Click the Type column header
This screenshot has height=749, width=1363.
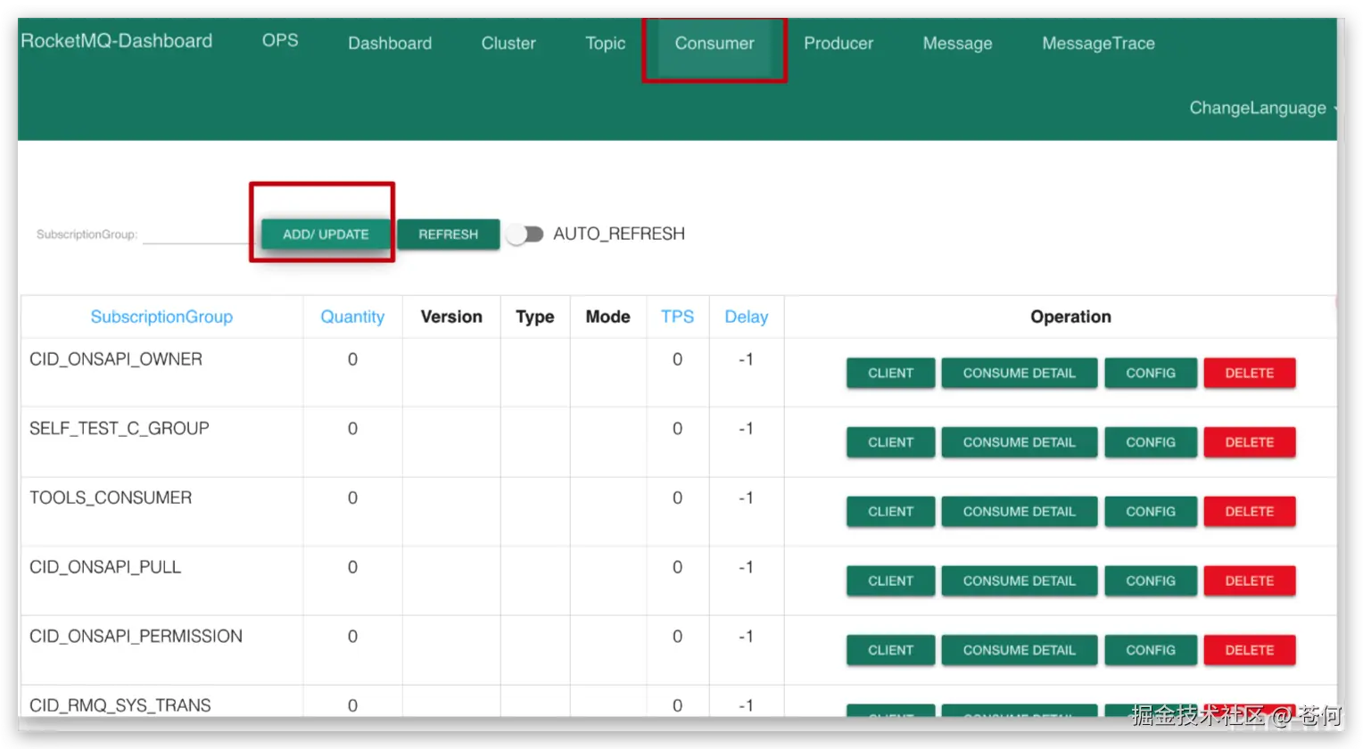535,317
